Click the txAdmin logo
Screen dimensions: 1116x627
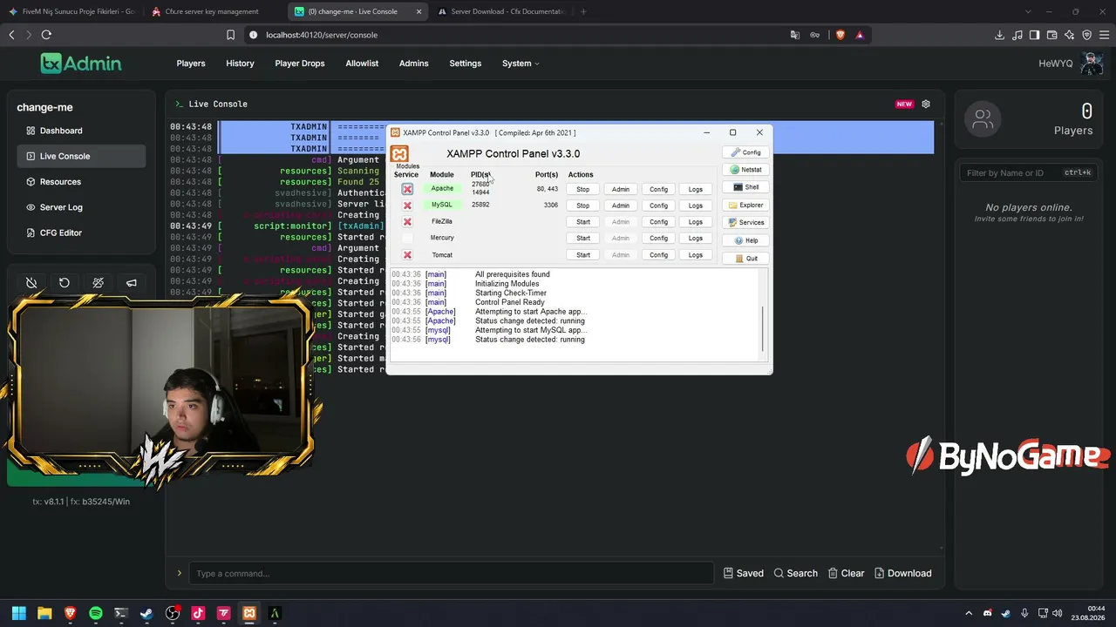point(81,63)
